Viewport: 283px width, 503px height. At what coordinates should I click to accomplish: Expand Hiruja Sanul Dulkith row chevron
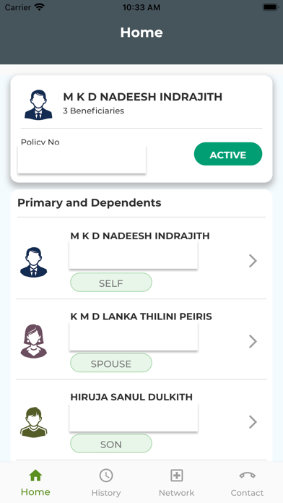[253, 422]
